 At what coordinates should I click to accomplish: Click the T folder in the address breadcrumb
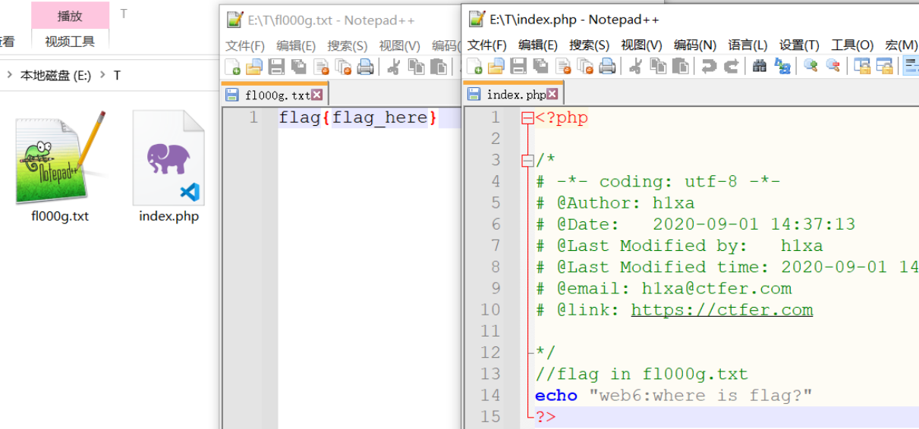(117, 75)
